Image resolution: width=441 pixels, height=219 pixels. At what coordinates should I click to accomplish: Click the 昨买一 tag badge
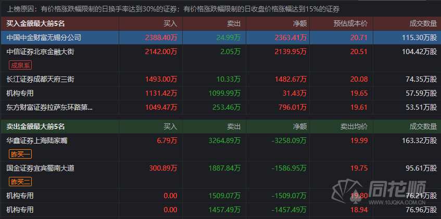coord(20,154)
